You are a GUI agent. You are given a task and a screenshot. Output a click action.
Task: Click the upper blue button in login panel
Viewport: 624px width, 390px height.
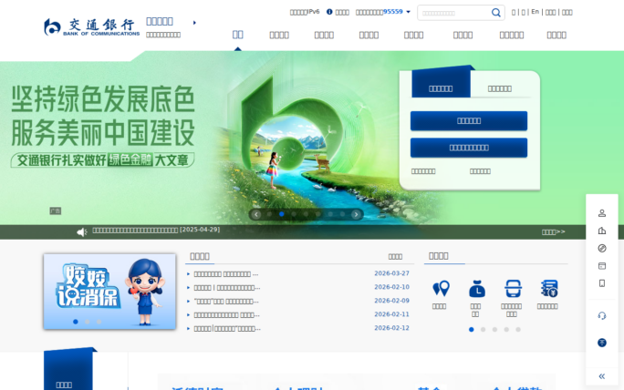(468, 120)
